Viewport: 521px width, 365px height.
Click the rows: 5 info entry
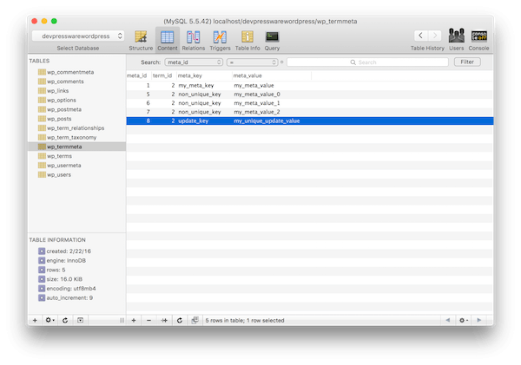[x=52, y=270]
